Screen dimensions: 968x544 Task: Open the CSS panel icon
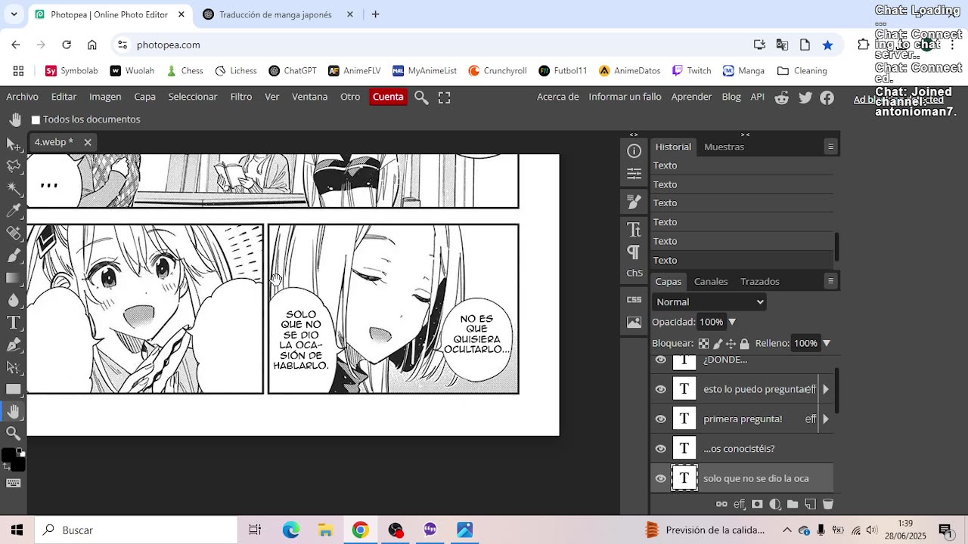click(634, 300)
